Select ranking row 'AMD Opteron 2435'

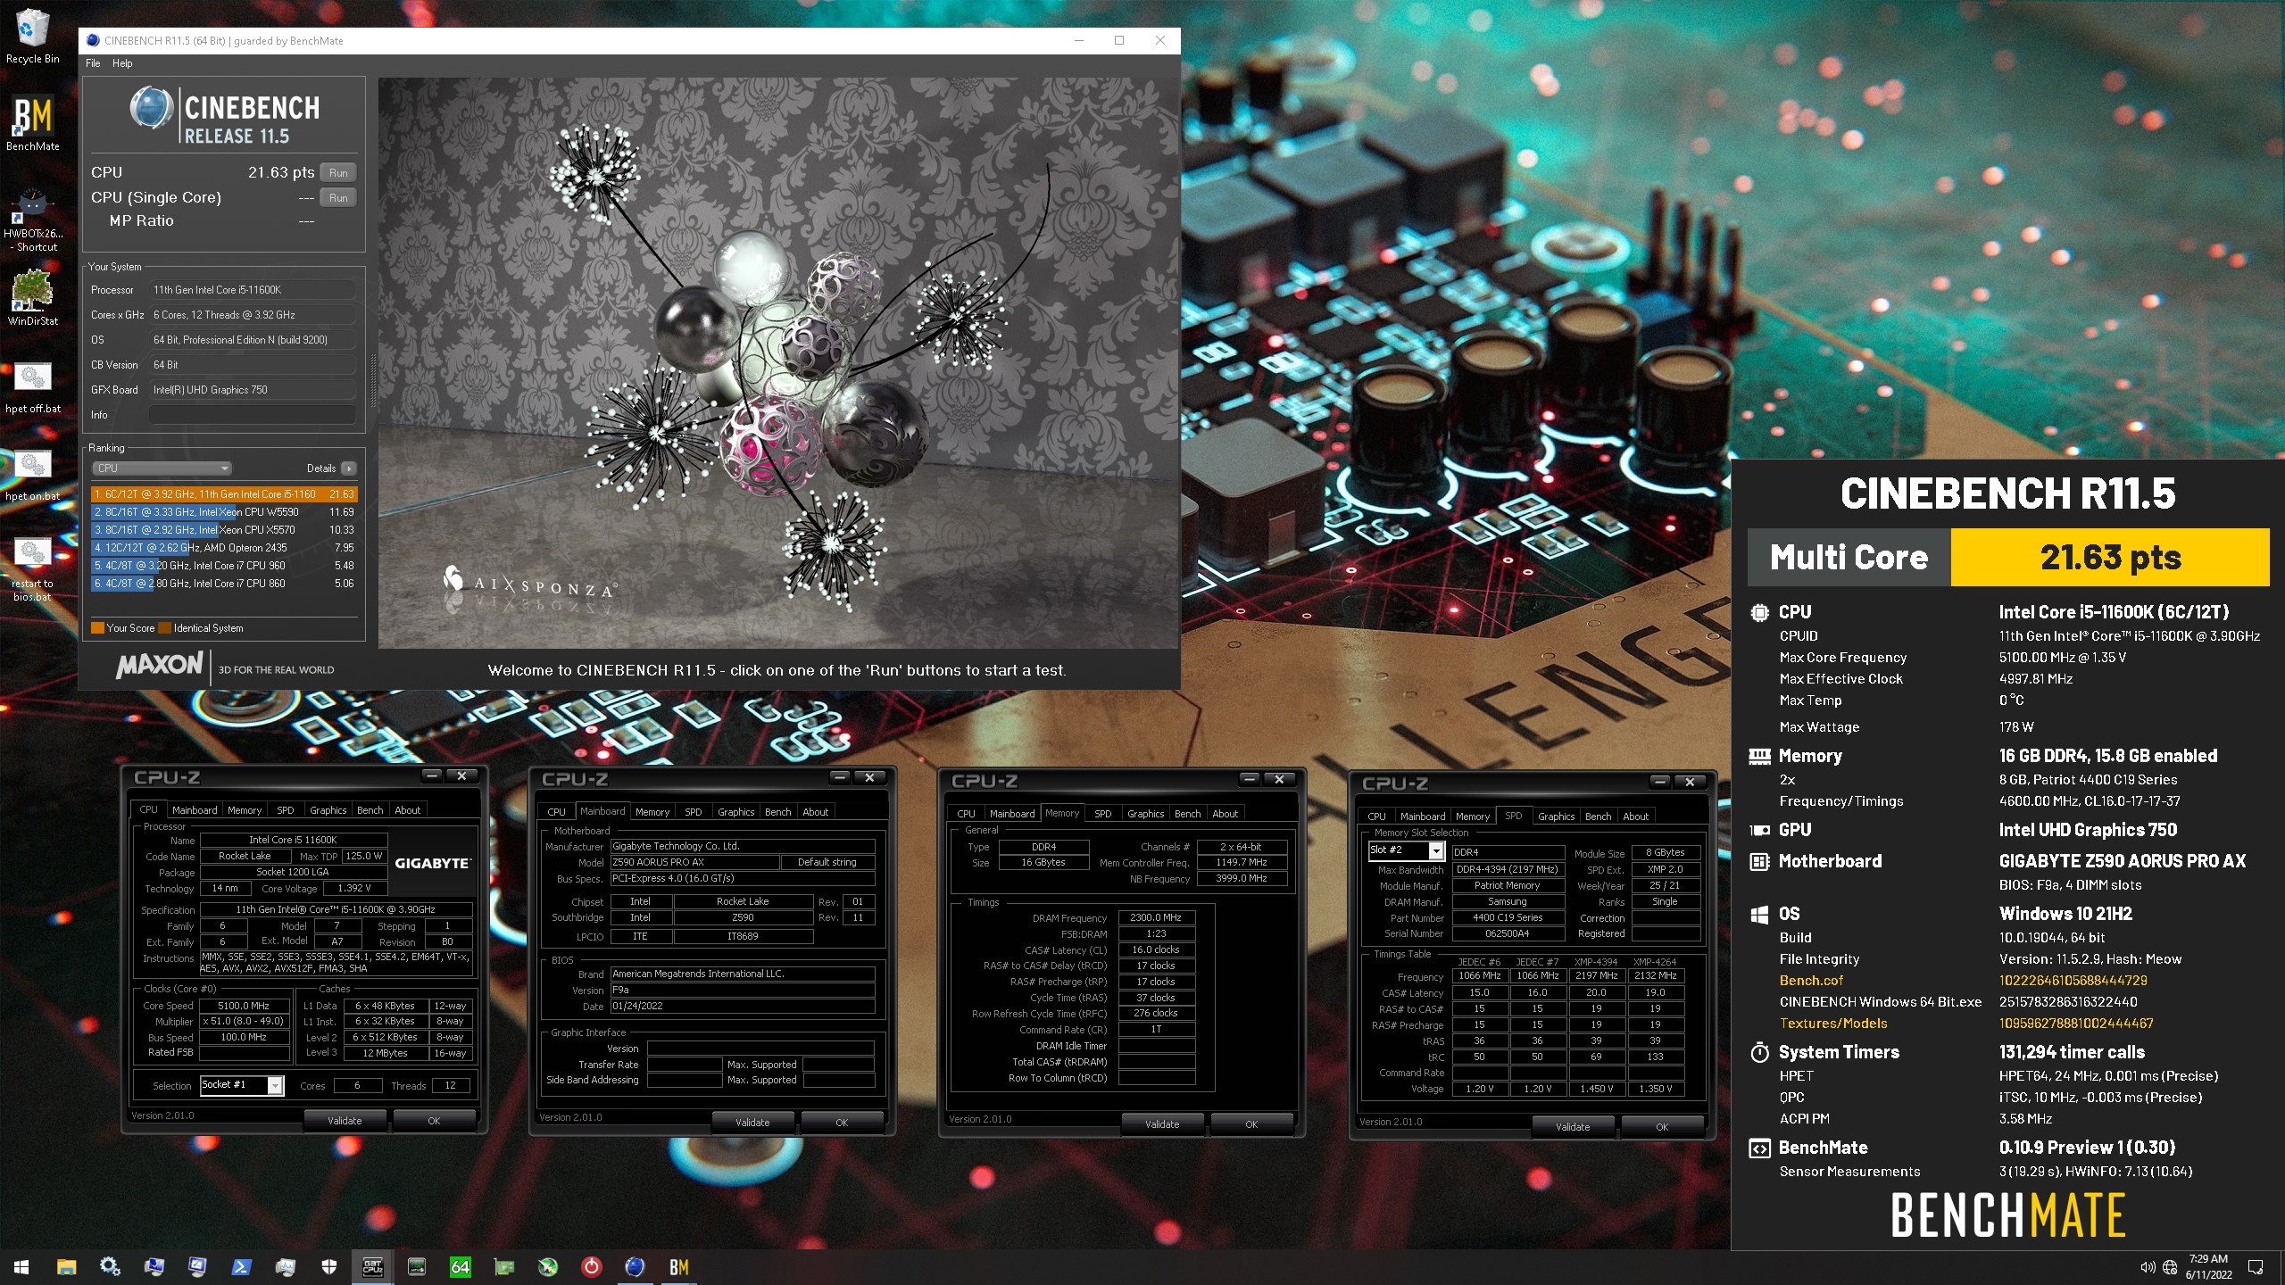click(x=223, y=548)
